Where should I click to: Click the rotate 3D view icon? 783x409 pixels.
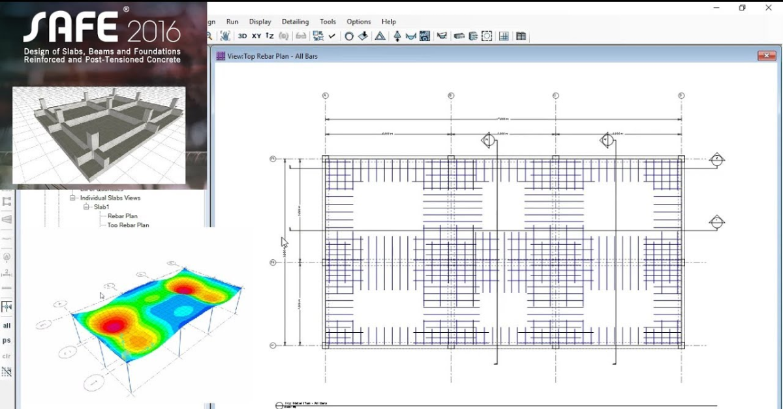tap(283, 36)
